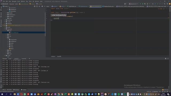Expand the Providers folder in the tree

6,17
